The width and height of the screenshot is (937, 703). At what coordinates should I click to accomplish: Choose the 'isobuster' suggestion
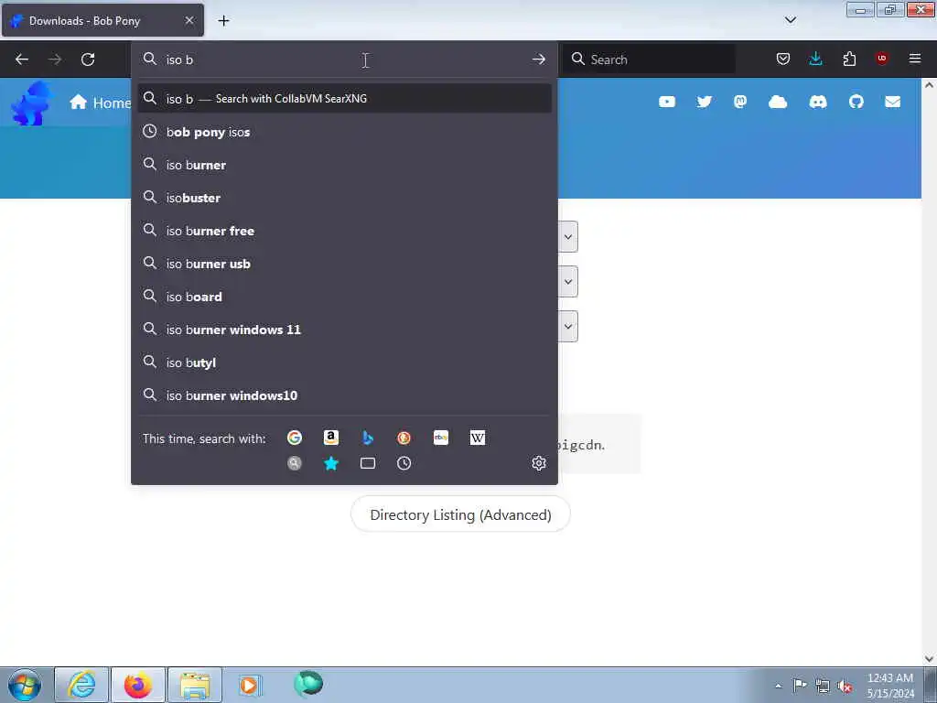(344, 198)
